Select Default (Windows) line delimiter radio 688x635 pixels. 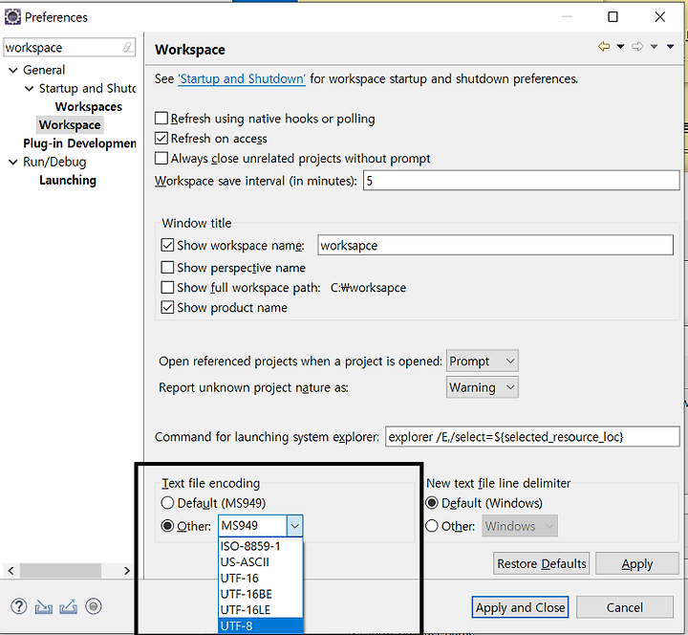432,503
